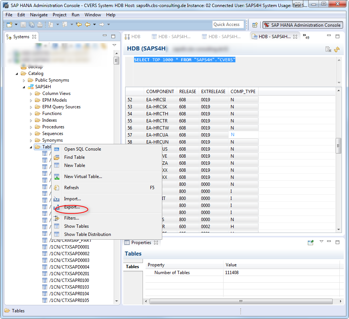This screenshot has height=319, width=349.
Task: Click the results table vertical scrollbar thumb
Action: (338, 146)
